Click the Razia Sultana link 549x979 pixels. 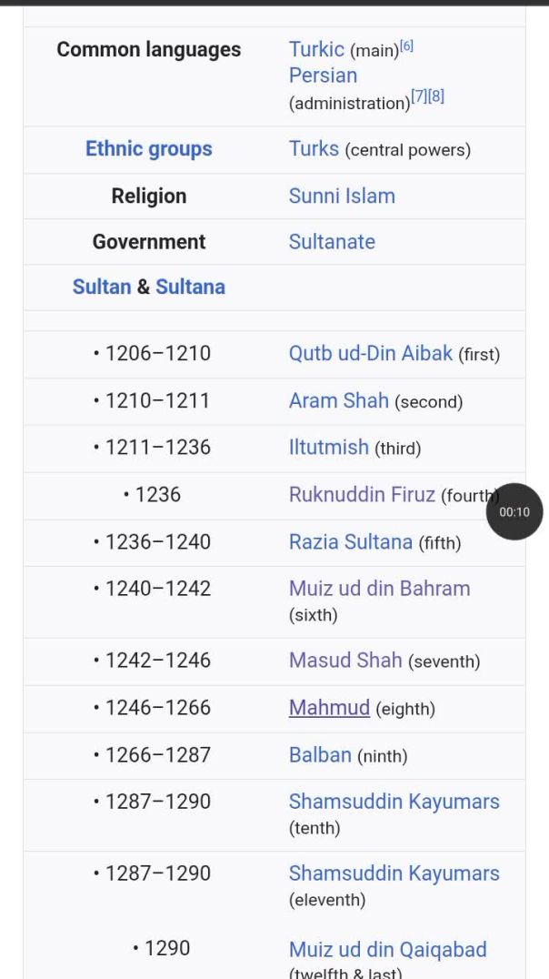pos(350,542)
